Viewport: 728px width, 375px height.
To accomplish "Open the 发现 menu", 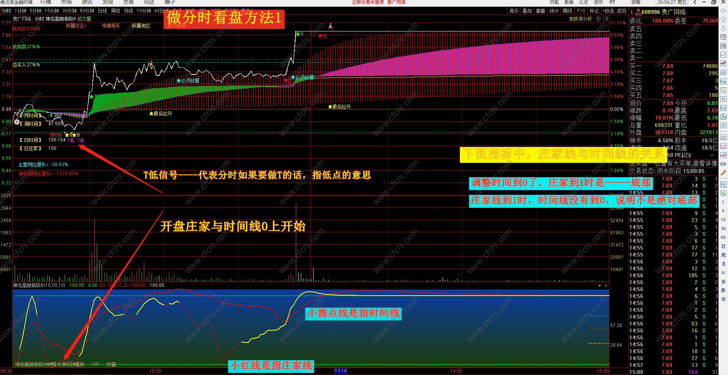I will 108,2.
